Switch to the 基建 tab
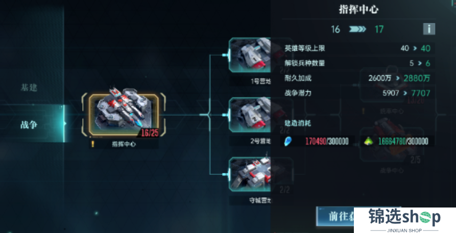This screenshot has height=233, width=456. tap(29, 88)
